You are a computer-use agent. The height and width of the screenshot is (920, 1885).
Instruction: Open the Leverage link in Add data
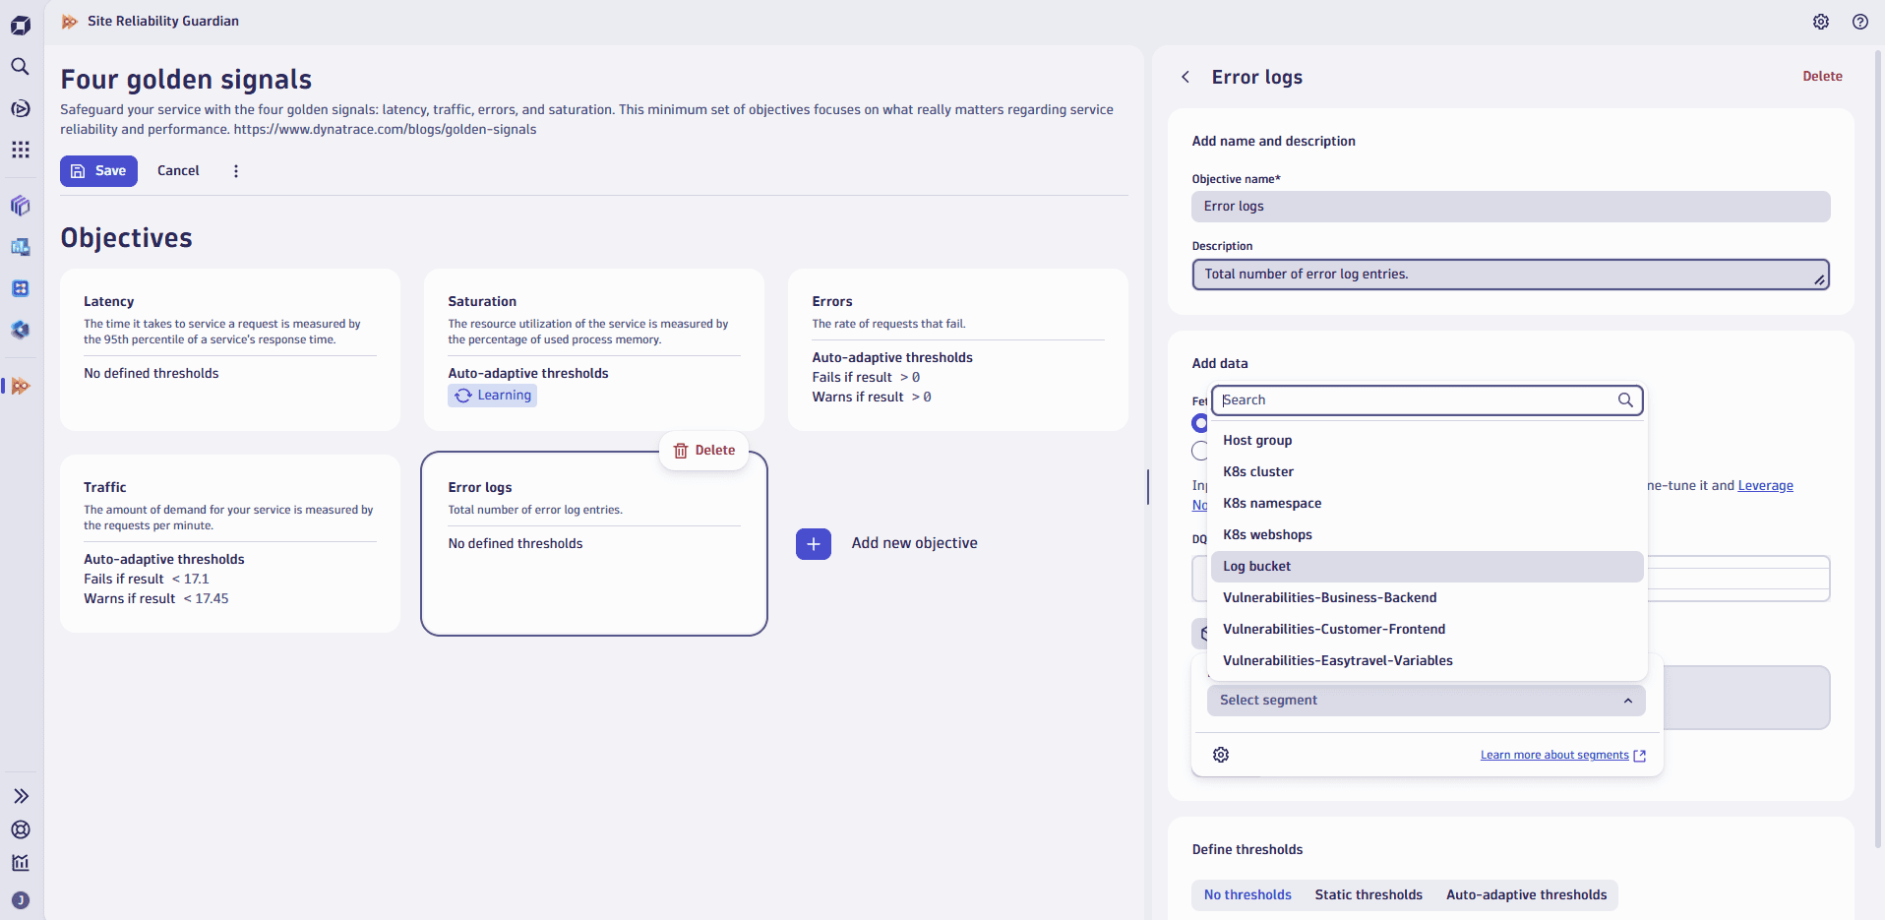tap(1765, 486)
